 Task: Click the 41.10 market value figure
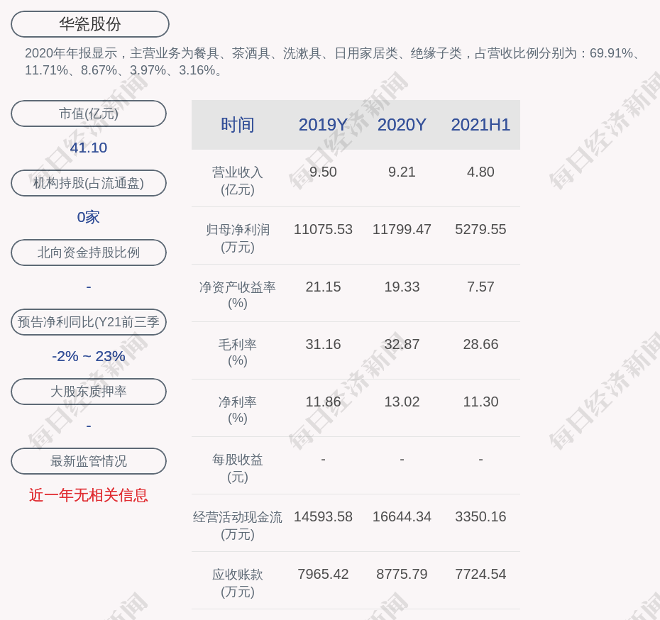(x=89, y=148)
